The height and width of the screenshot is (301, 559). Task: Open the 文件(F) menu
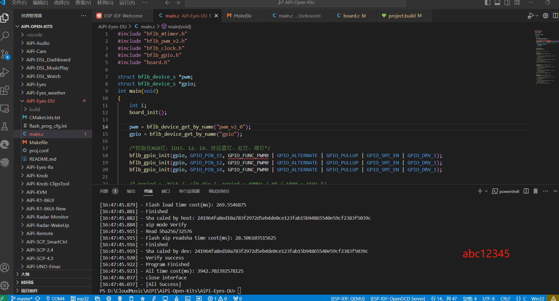[19, 3]
